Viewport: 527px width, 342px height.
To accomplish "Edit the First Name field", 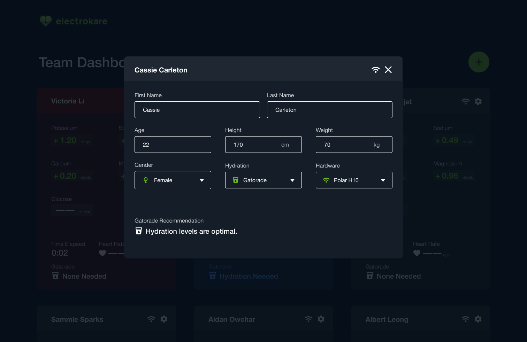I will coord(197,110).
